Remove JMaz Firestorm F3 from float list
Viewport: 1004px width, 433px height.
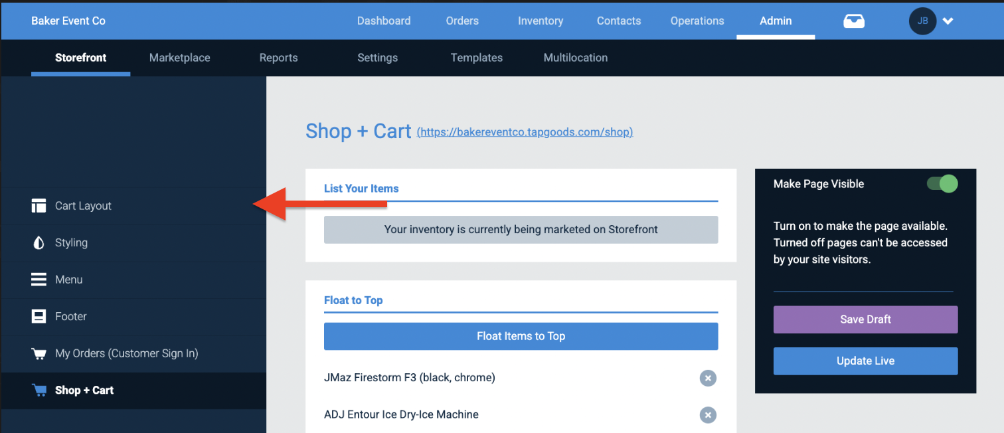coord(708,378)
